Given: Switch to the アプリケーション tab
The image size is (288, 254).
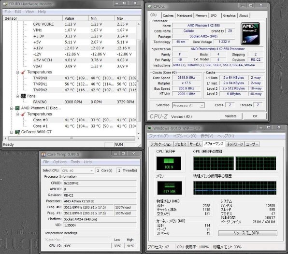Looking at the screenshot, I should click(161, 144).
